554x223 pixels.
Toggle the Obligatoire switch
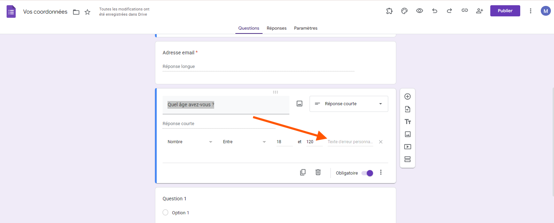coord(367,173)
